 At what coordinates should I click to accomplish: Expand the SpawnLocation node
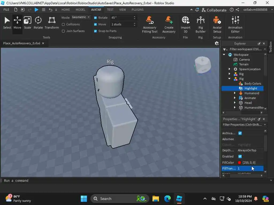(229, 69)
